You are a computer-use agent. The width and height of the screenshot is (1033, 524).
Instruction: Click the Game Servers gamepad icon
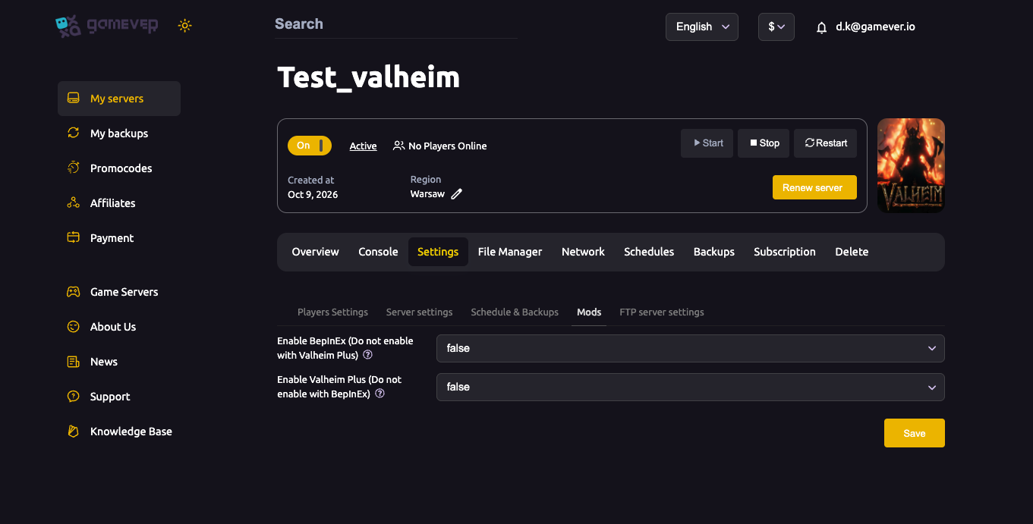(x=74, y=291)
